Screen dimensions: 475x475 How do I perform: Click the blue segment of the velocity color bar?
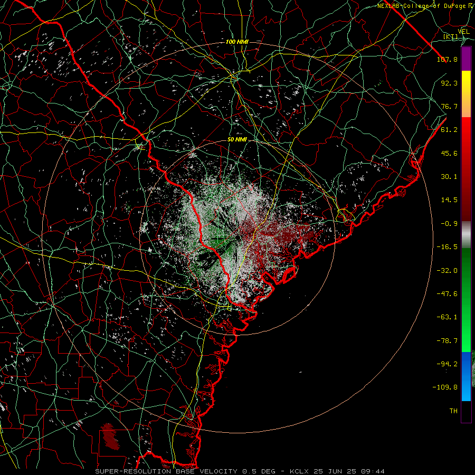click(x=466, y=376)
